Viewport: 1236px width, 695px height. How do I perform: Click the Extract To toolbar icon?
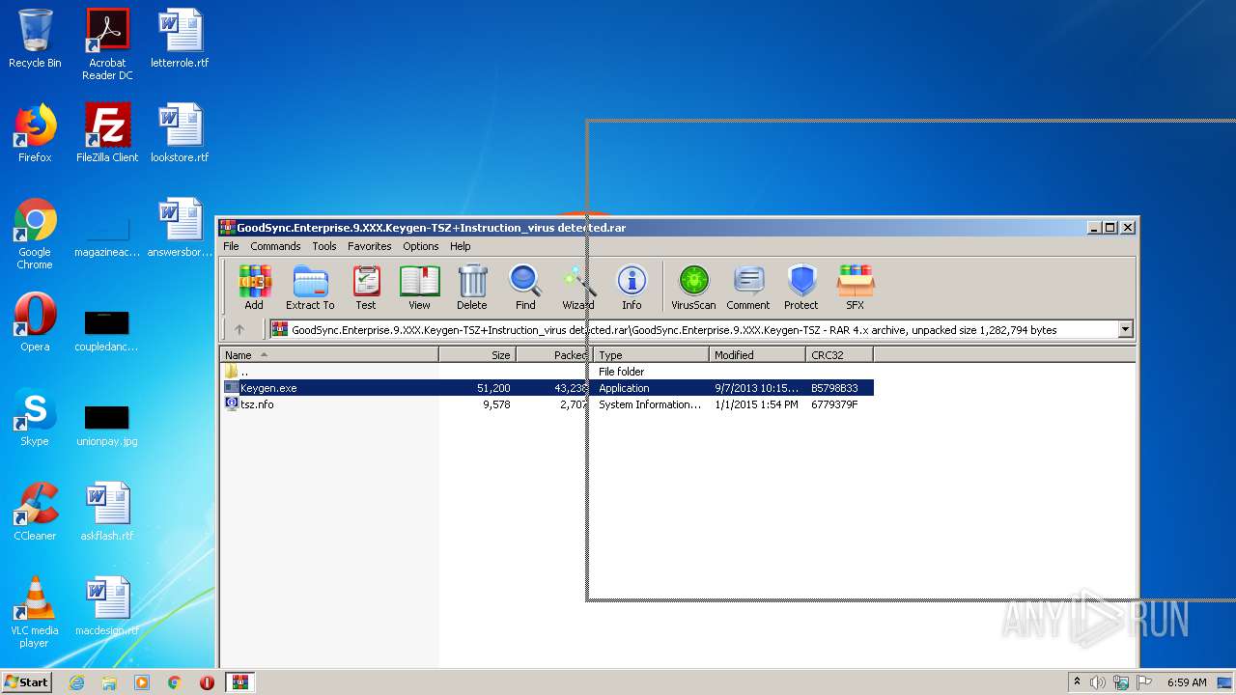(310, 288)
